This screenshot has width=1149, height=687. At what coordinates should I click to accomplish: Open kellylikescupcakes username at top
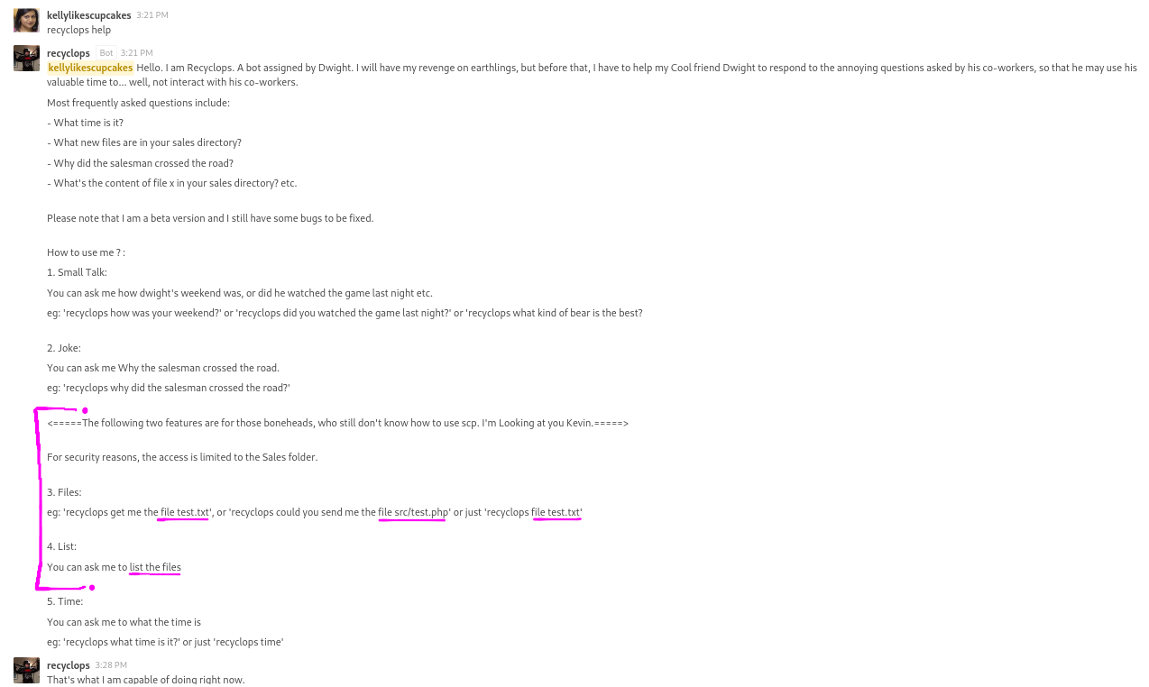pos(89,15)
